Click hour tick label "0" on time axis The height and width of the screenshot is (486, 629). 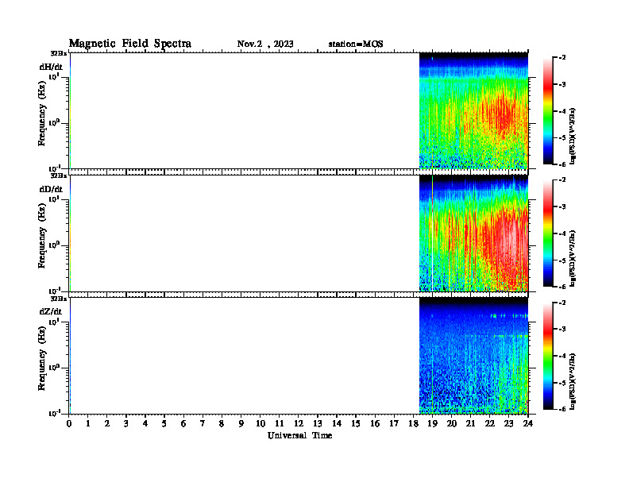69,424
